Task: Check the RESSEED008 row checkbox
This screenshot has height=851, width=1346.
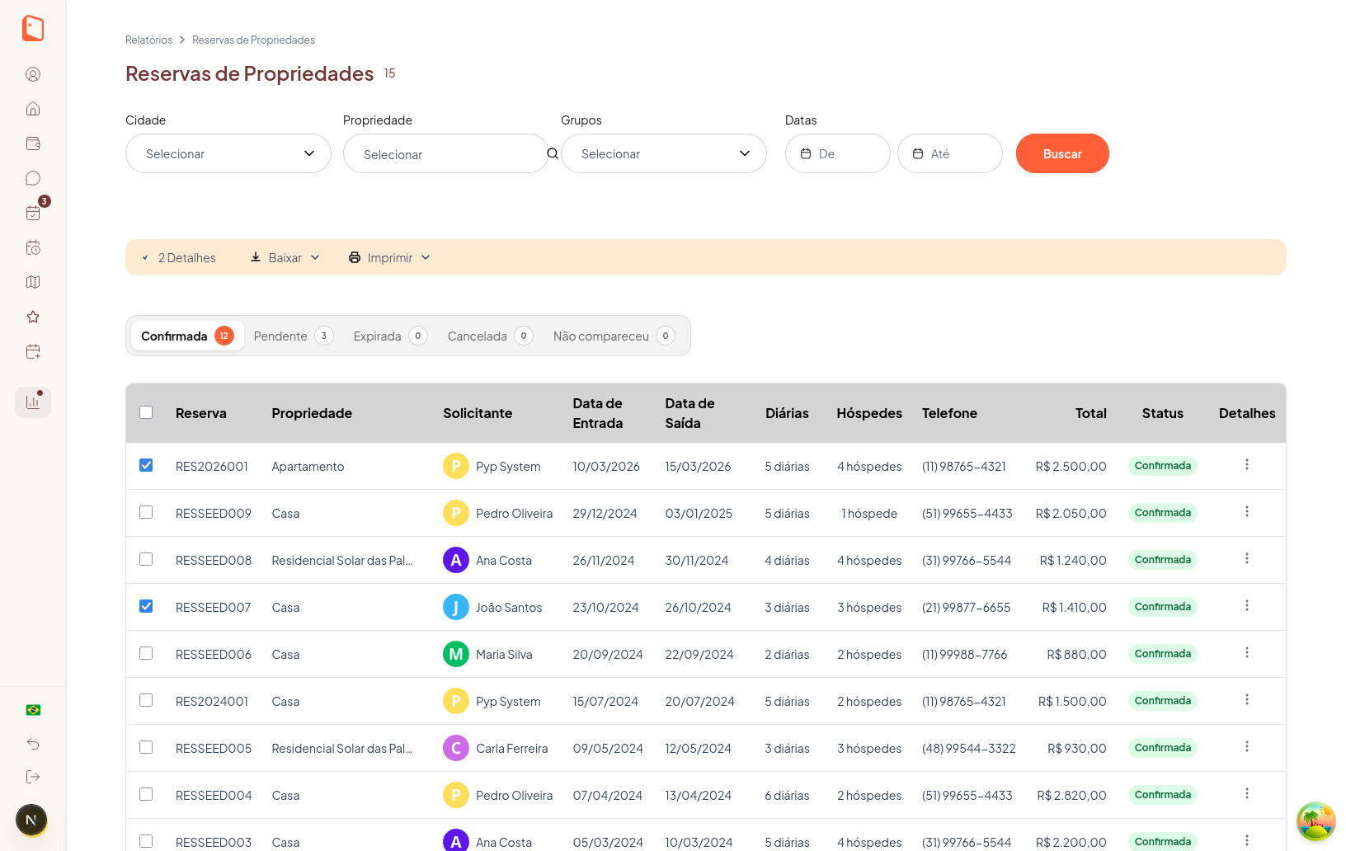Action: pos(146,559)
